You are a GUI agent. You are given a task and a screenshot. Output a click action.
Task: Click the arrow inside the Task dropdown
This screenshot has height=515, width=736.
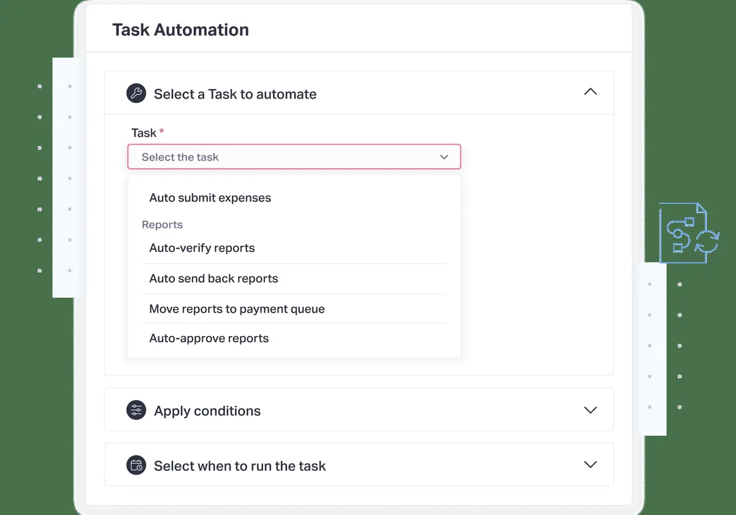coord(444,157)
